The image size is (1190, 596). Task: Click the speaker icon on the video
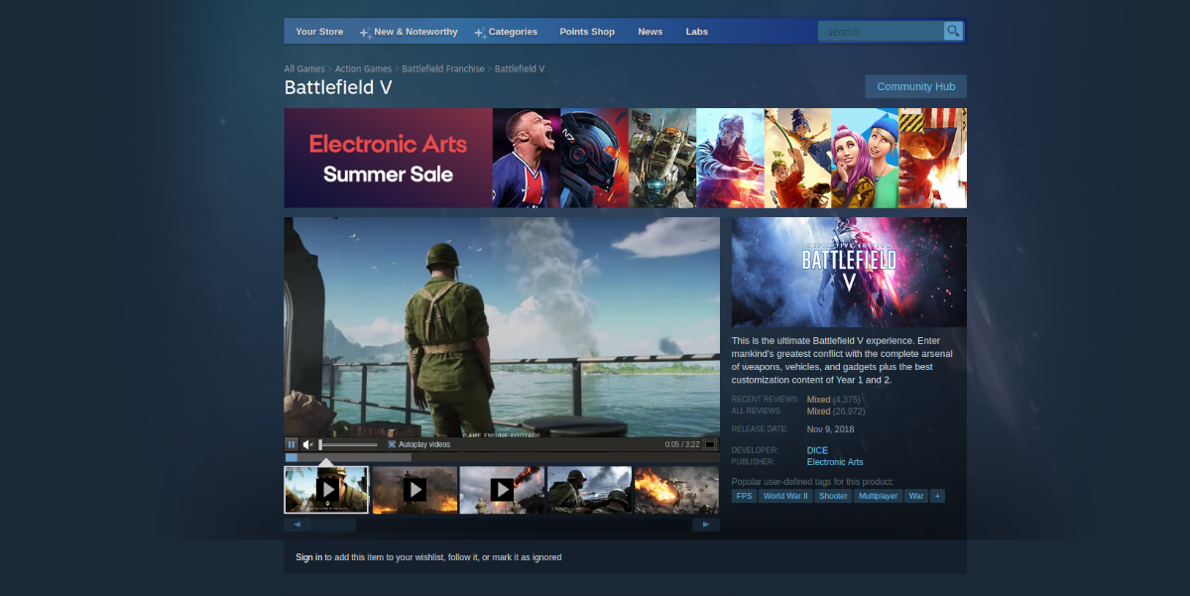coord(307,443)
